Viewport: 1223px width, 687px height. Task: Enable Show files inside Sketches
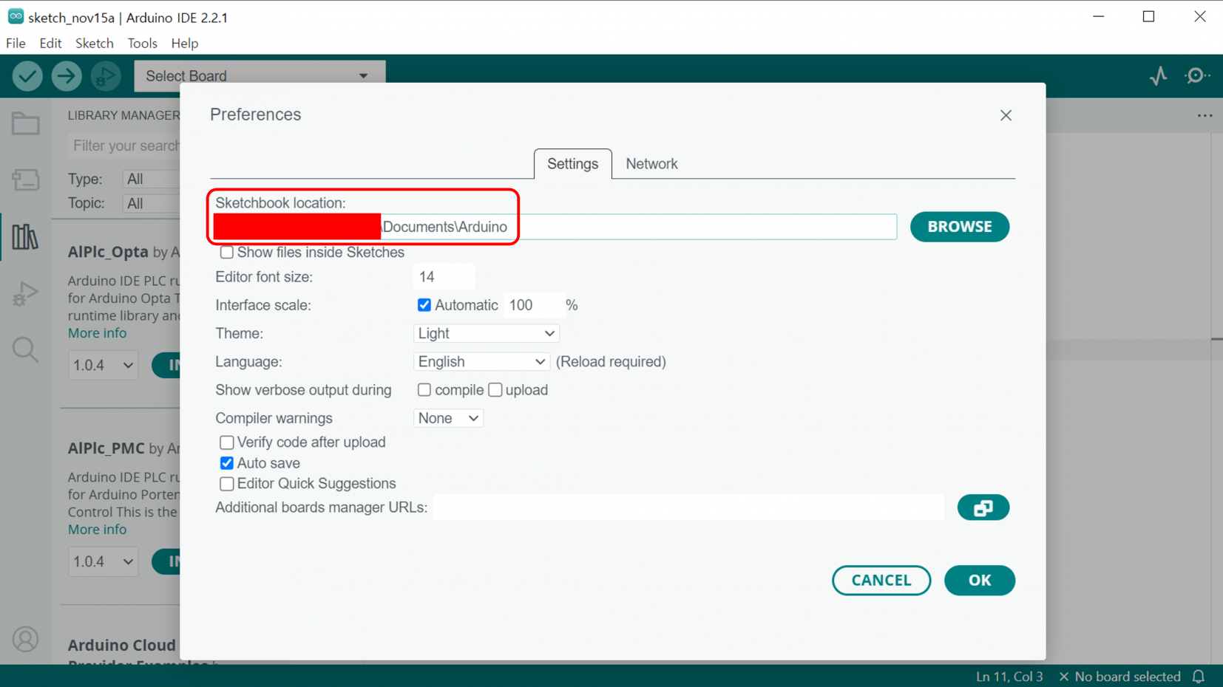click(227, 253)
